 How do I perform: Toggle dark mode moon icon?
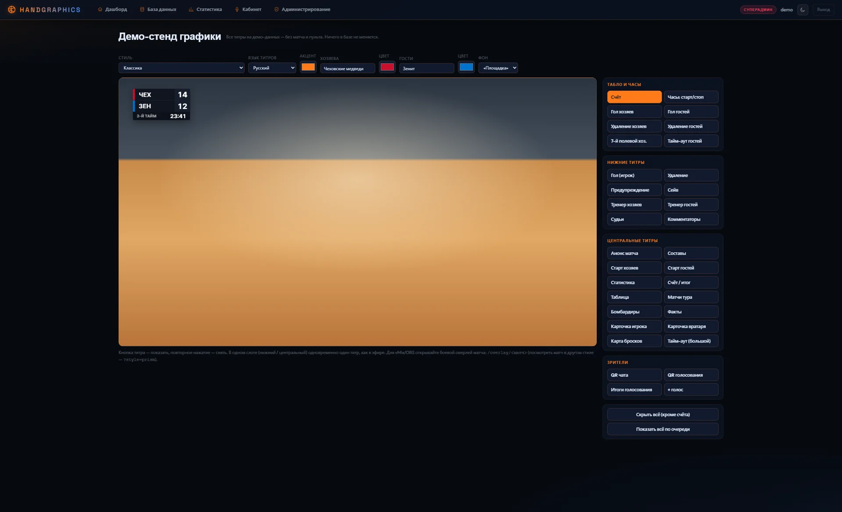pyautogui.click(x=803, y=10)
